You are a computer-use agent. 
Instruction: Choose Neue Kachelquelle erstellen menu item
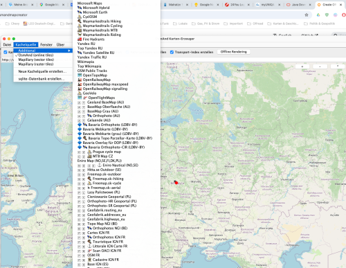43,71
